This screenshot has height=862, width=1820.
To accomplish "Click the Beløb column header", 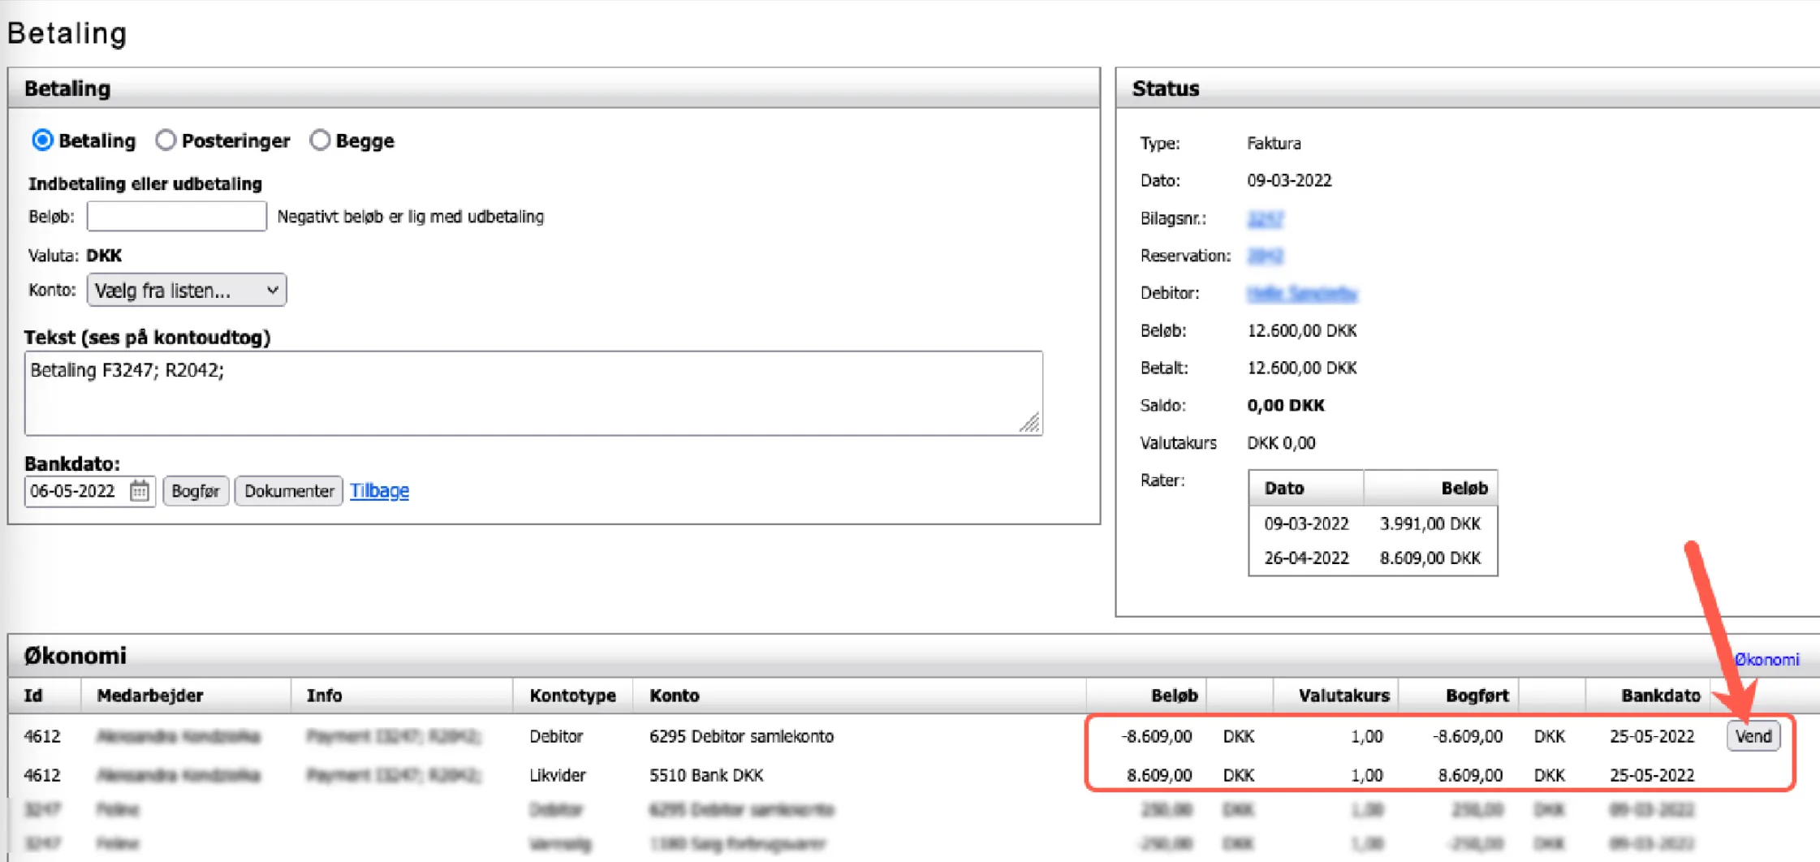I will 1174,696.
